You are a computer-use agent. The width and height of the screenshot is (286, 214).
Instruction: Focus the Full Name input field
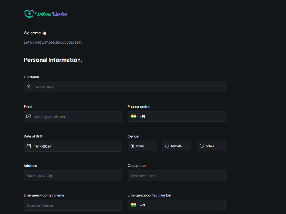point(125,87)
